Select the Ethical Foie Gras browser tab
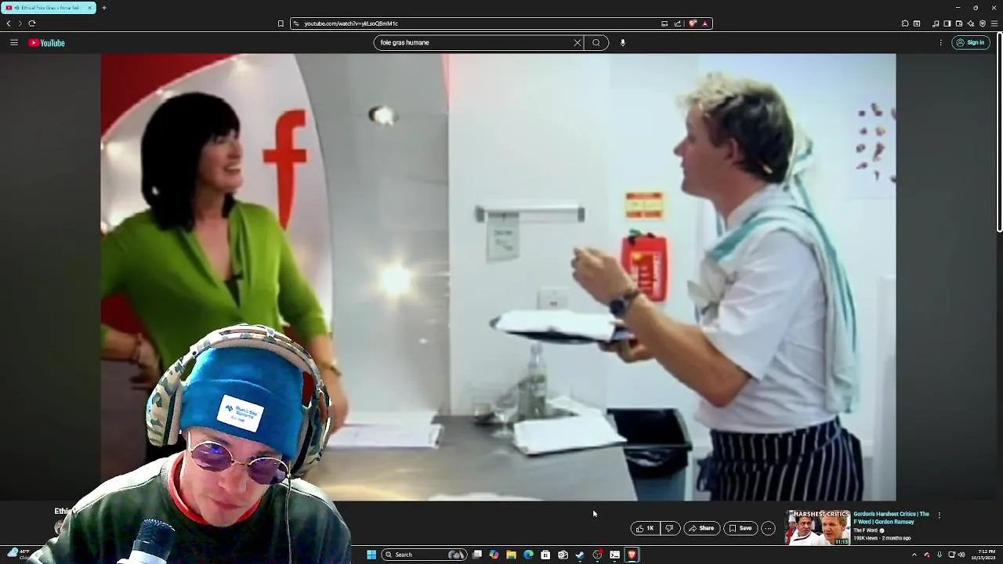Image resolution: width=1003 pixels, height=564 pixels. point(47,8)
